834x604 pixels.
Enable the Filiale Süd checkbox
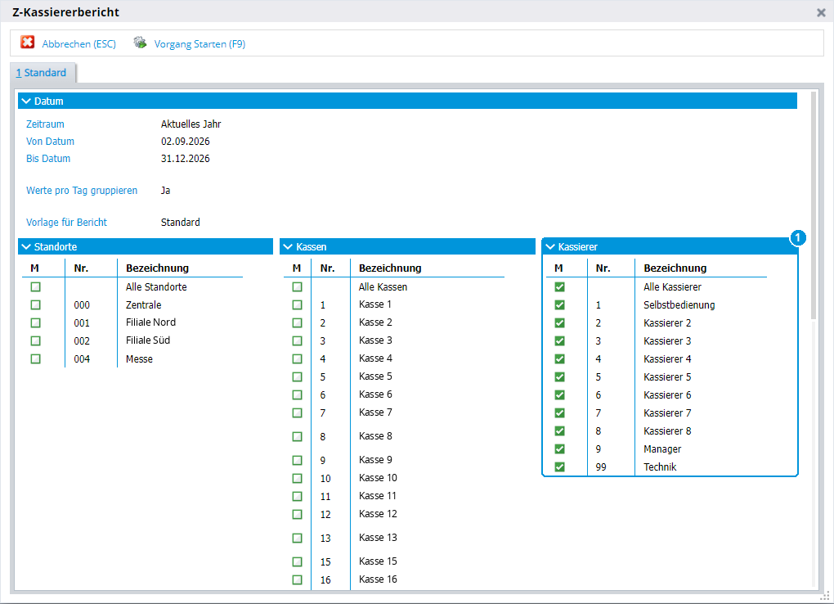coord(36,341)
